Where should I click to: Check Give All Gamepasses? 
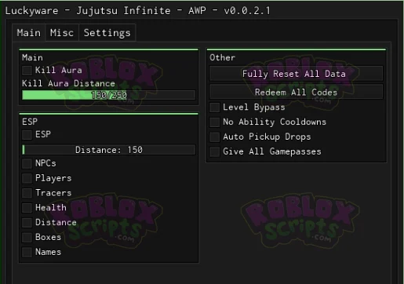(215, 151)
